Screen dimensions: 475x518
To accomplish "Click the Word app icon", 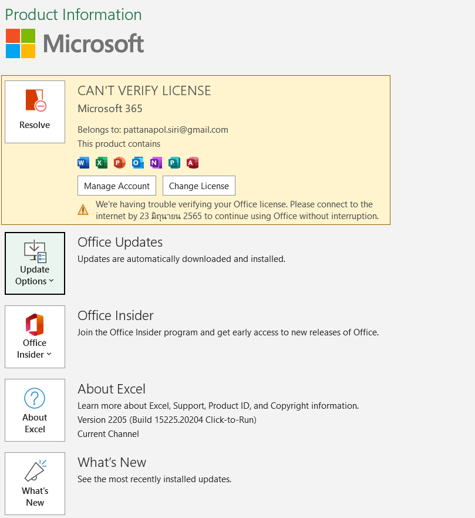I will [x=83, y=163].
